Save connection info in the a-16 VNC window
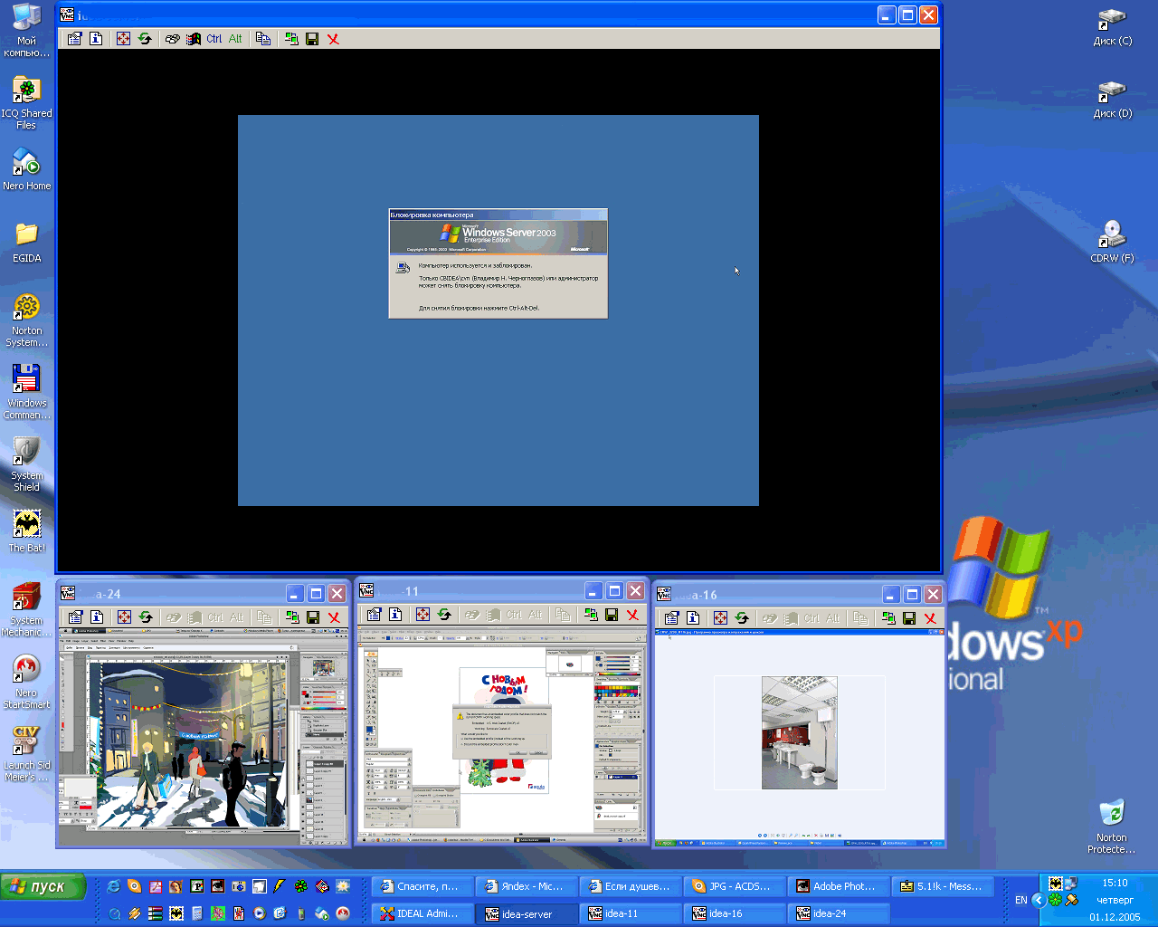Viewport: 1158px width, 927px height. pyautogui.click(x=909, y=618)
